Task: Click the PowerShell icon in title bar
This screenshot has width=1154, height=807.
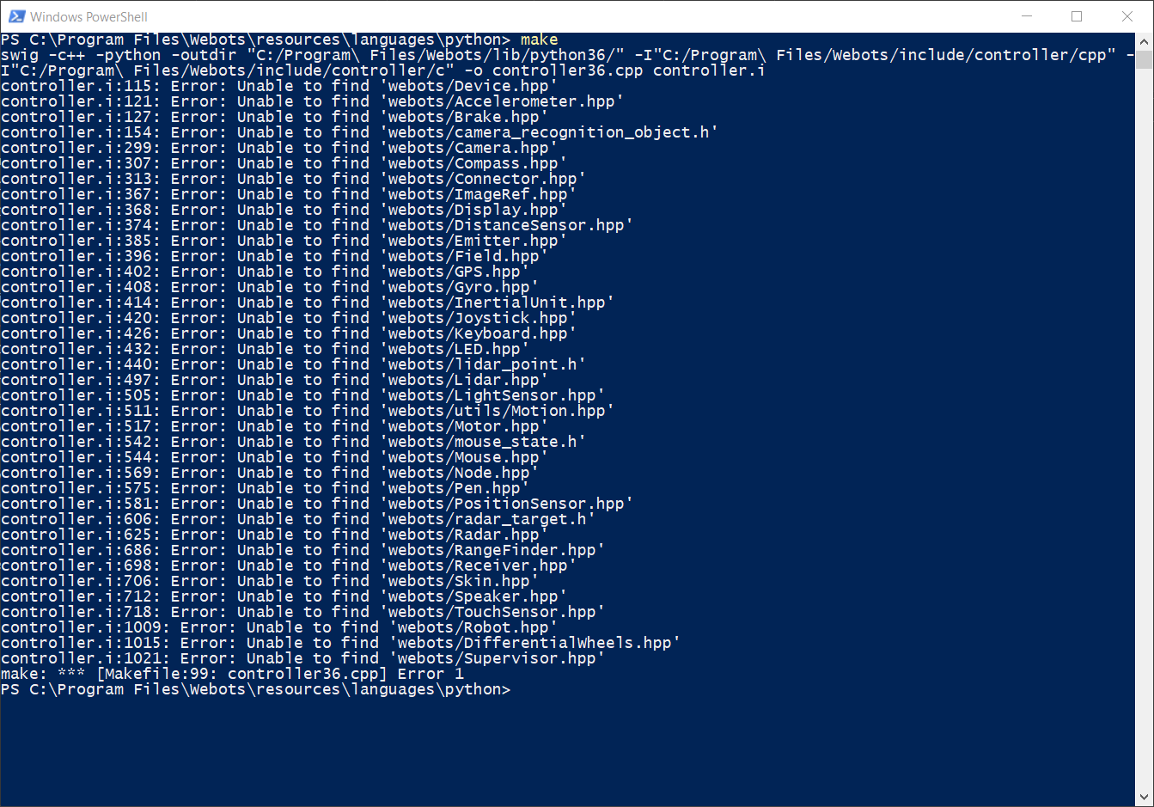Action: click(x=16, y=16)
